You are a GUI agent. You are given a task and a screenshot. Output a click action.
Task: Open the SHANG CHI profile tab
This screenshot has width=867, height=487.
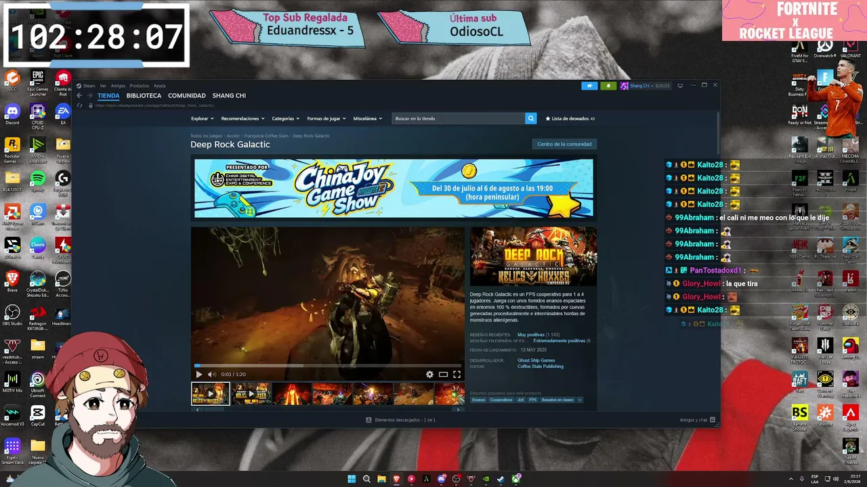point(229,96)
